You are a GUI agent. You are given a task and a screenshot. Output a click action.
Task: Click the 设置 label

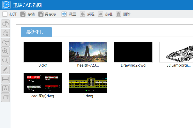point(72,14)
